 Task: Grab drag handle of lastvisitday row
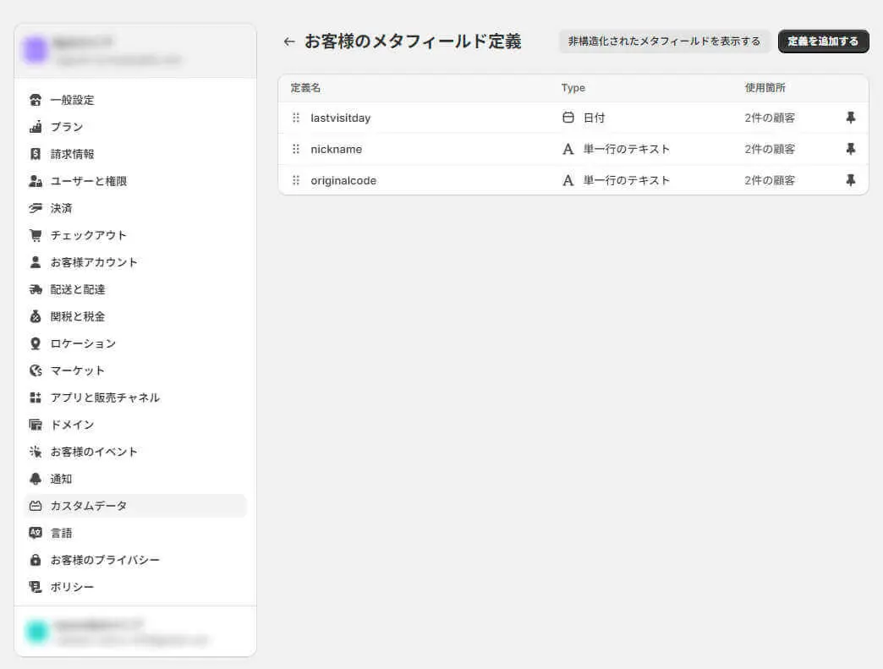pos(296,118)
